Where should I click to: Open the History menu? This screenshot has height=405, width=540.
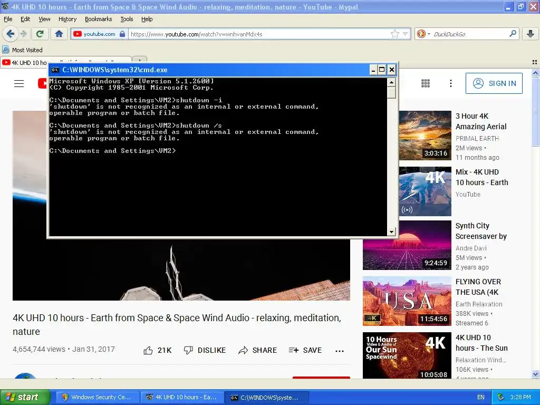point(67,19)
